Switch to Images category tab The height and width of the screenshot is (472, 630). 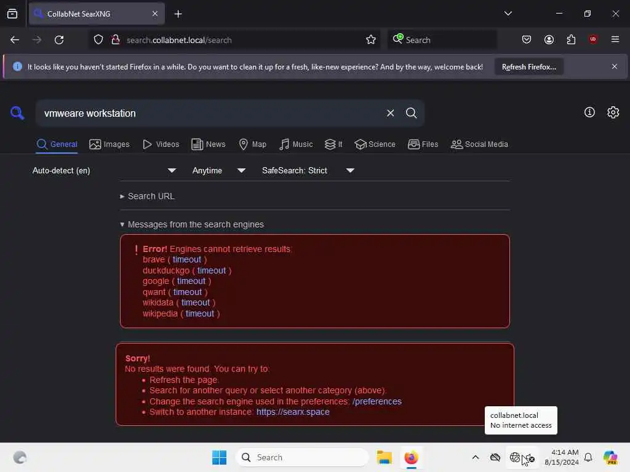tap(110, 144)
